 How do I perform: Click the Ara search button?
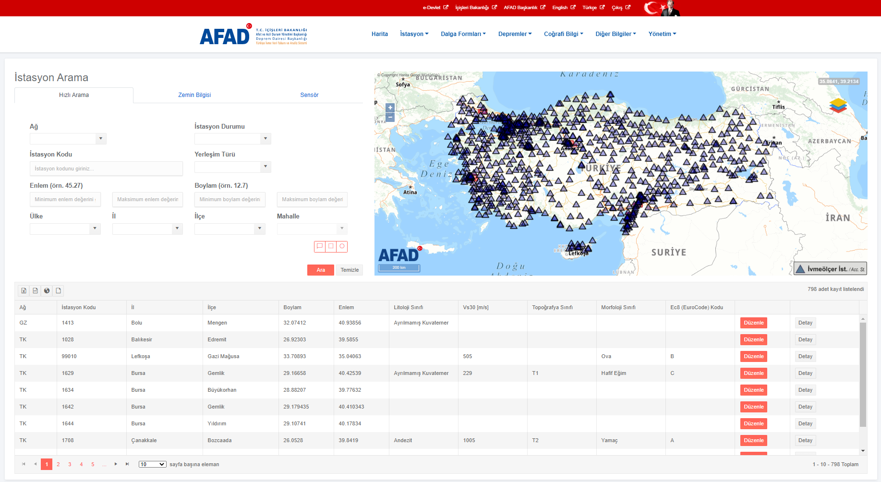coord(321,270)
